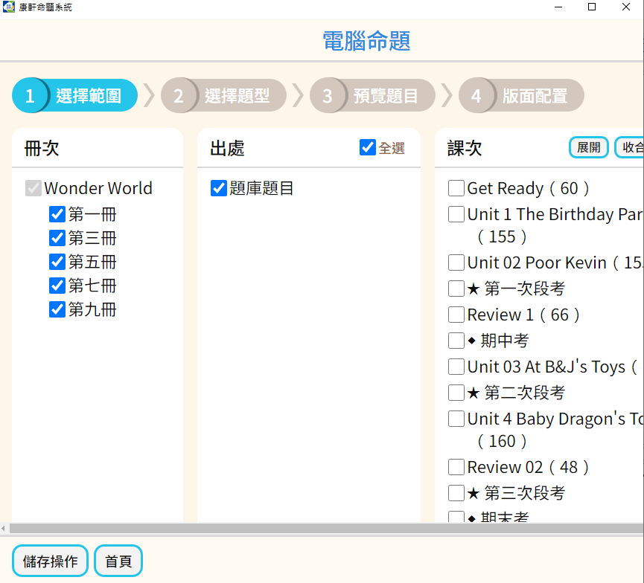The height and width of the screenshot is (583, 644).
Task: Click the 首頁 home button
Action: coord(118,561)
